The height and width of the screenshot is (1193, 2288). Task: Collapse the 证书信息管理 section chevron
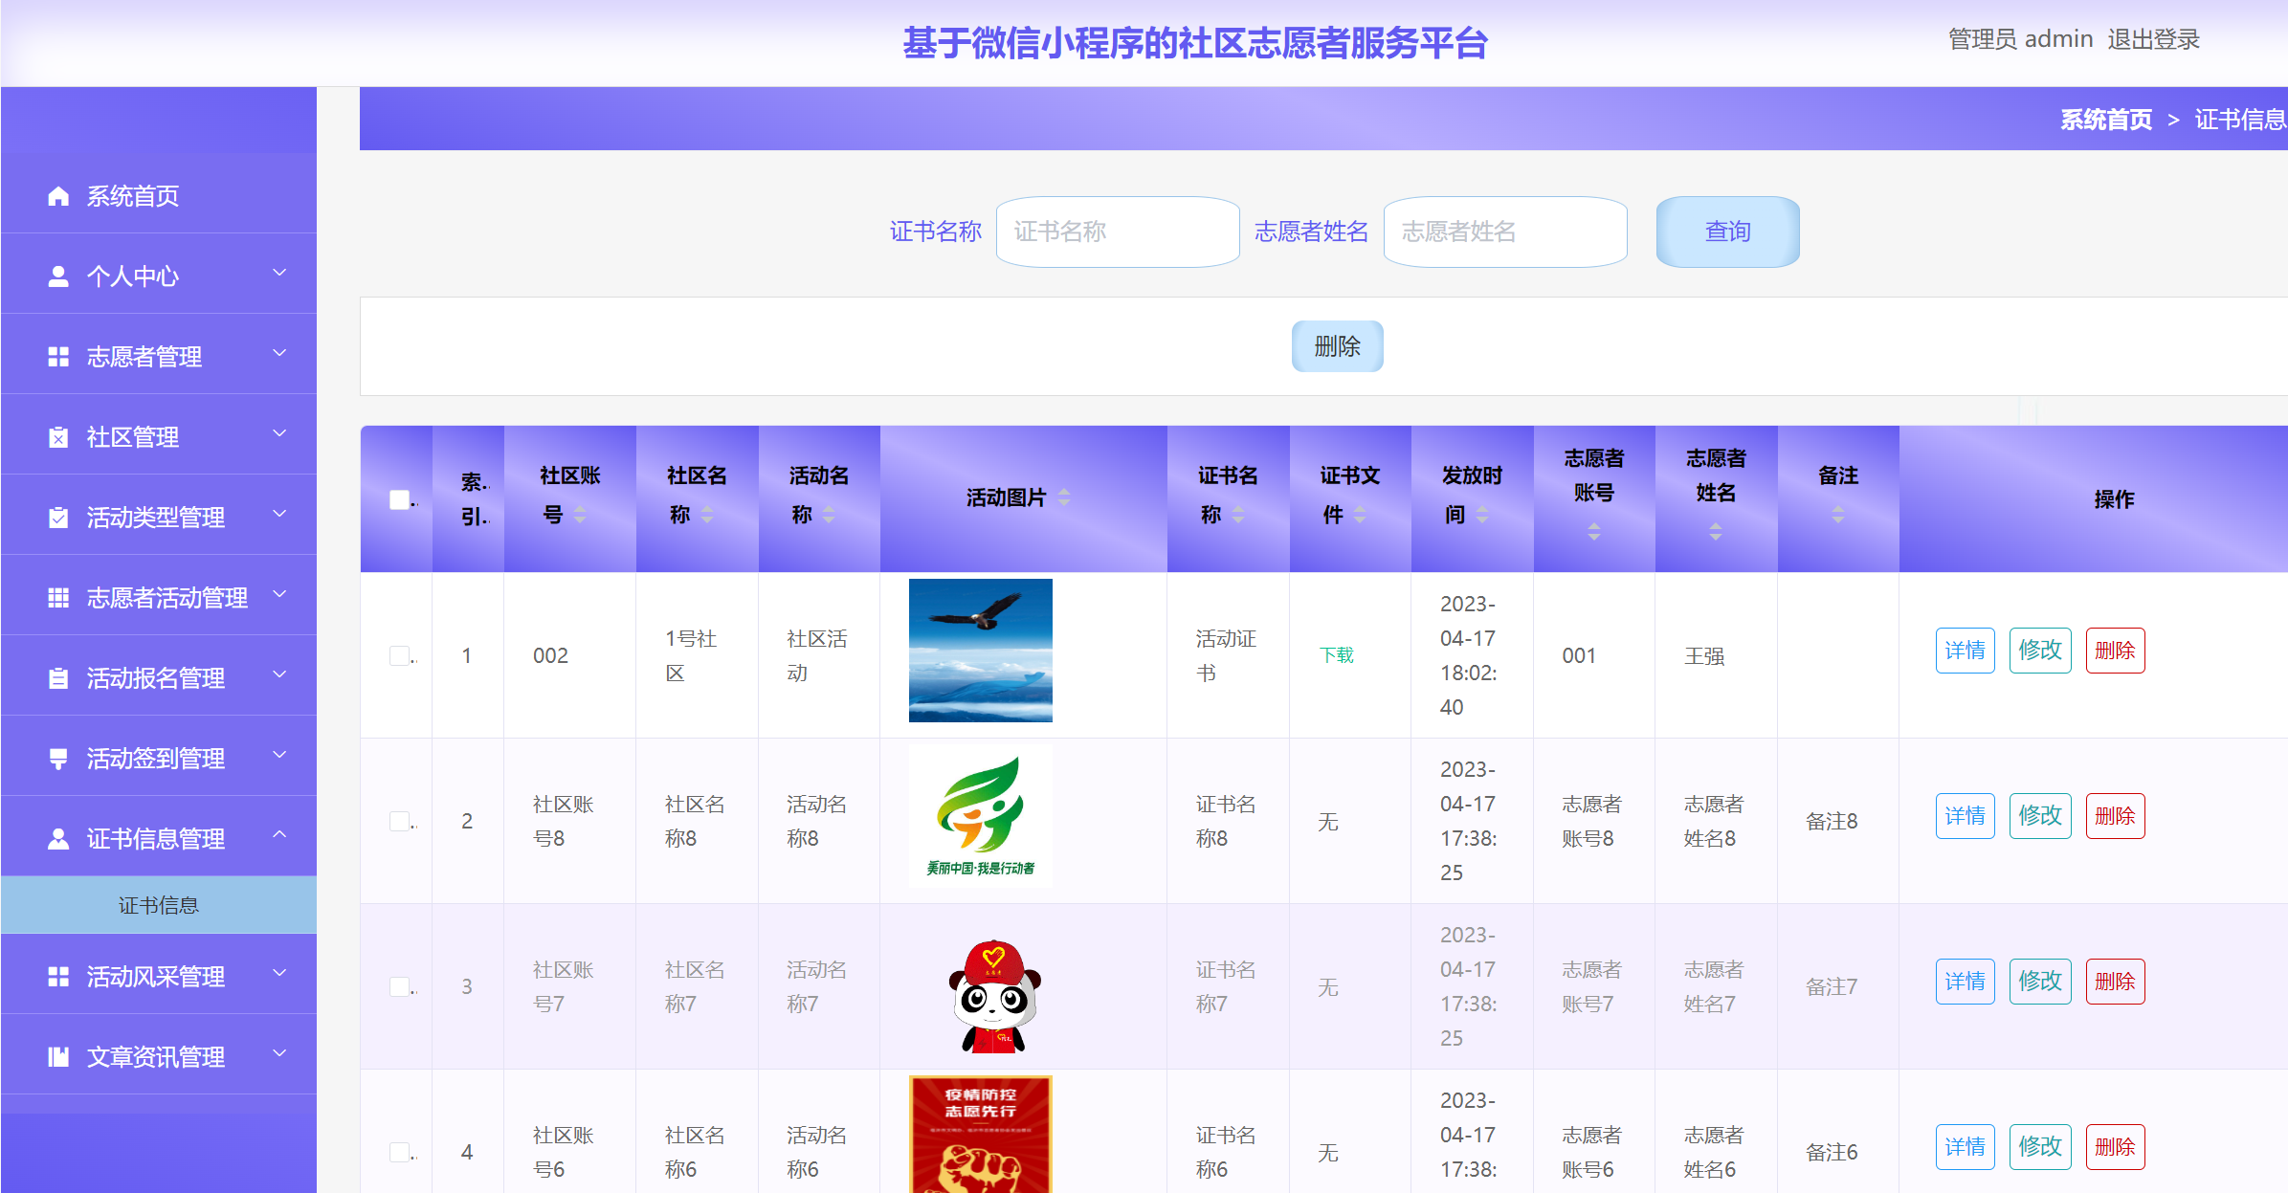(x=279, y=834)
